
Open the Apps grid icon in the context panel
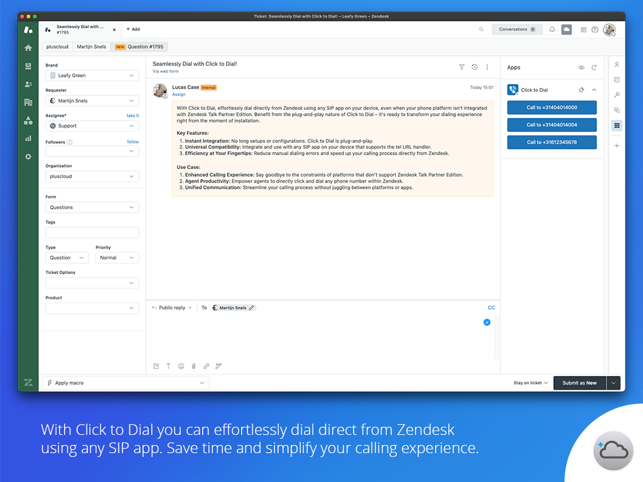(x=617, y=126)
